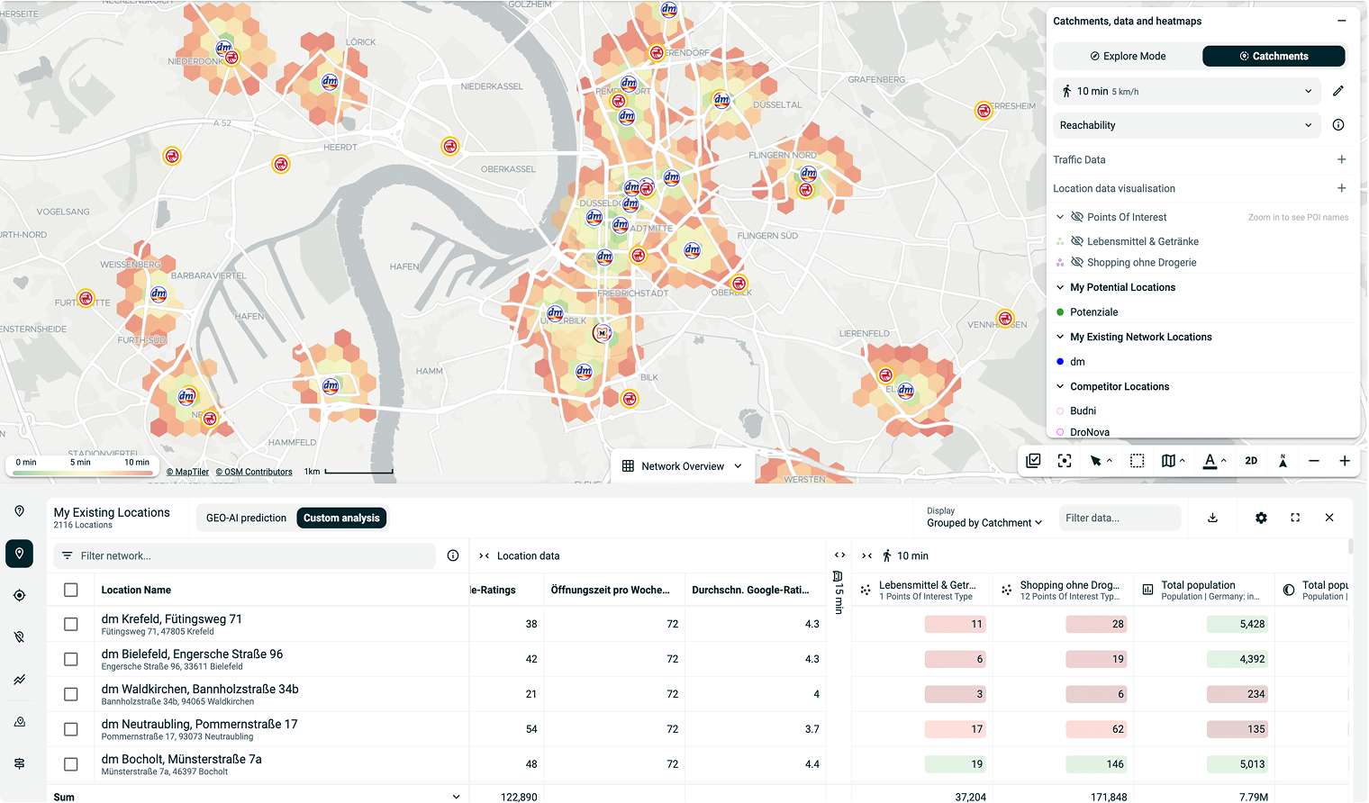Click the focus/recenter map icon
This screenshot has width=1369, height=803.
(1065, 461)
